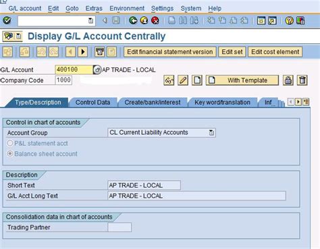This screenshot has height=249, width=320.
Task: Click the Next G/L account arrow button
Action: click(83, 52)
